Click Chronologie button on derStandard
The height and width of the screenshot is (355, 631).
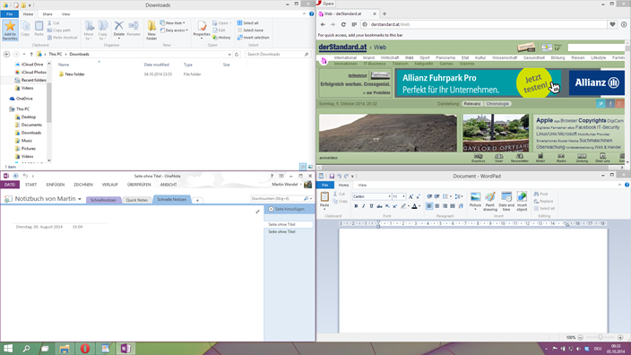(497, 104)
